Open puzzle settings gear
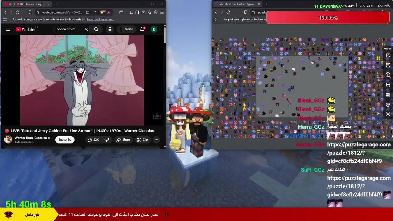The width and height of the screenshot is (393, 221). pyautogui.click(x=388, y=105)
